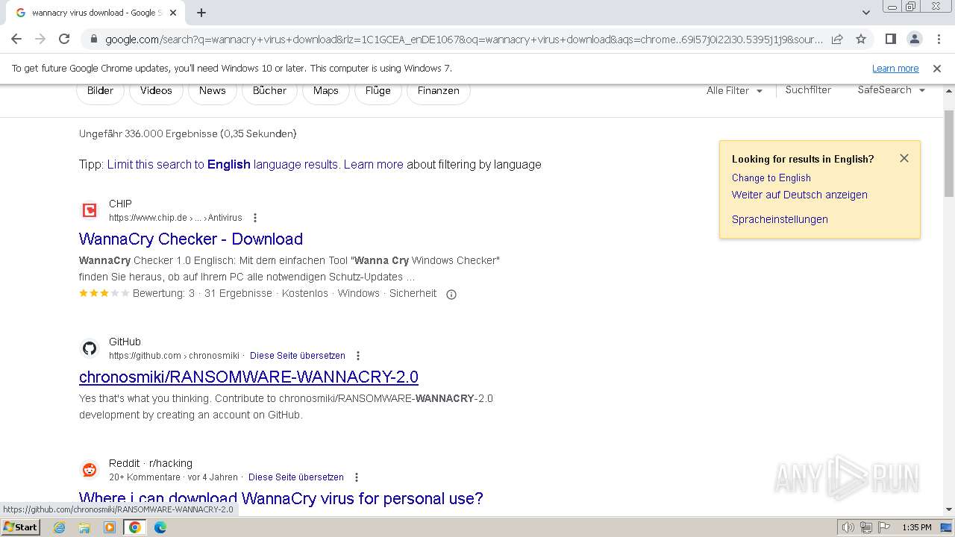This screenshot has height=537, width=955.
Task: Open more options for GitHub result
Action: tap(358, 356)
